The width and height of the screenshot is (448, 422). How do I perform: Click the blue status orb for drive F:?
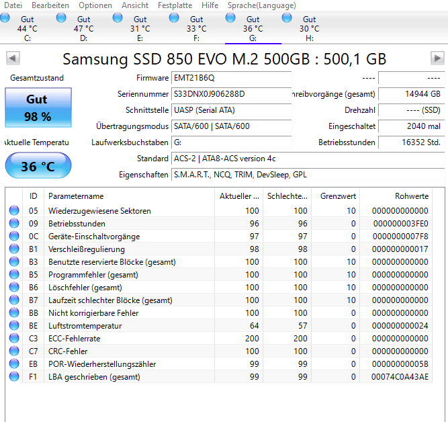click(x=174, y=17)
